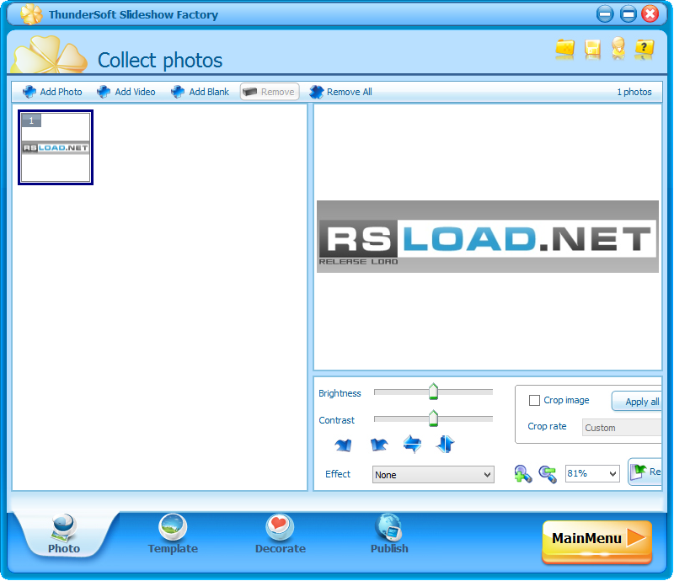Enable the Crop image checkbox
674x581 pixels.
click(534, 401)
